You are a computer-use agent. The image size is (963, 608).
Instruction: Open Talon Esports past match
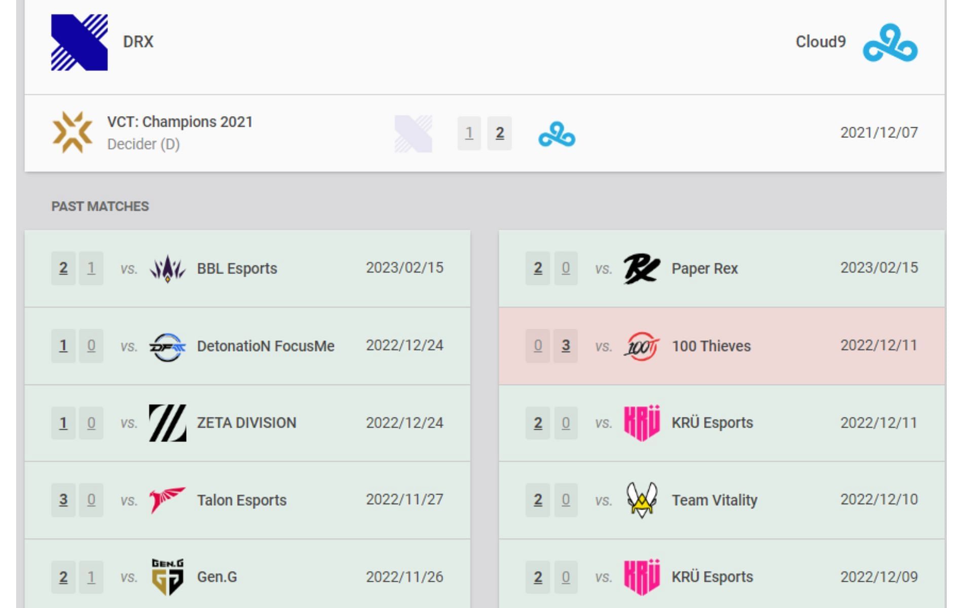point(247,500)
